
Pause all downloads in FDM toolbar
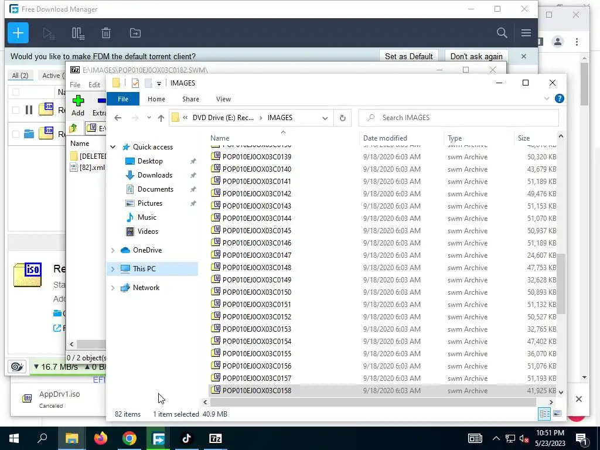pyautogui.click(x=78, y=33)
